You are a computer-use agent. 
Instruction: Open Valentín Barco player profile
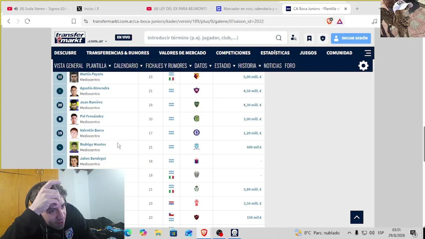tap(92, 130)
